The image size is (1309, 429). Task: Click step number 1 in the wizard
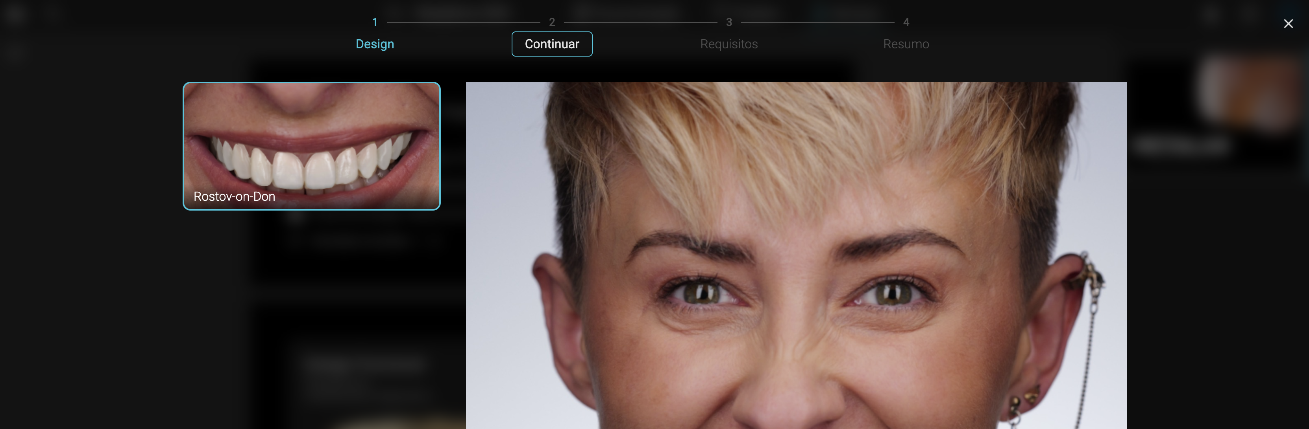(375, 22)
